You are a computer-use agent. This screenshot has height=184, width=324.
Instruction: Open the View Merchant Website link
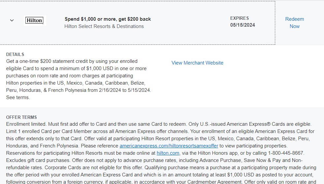[197, 63]
